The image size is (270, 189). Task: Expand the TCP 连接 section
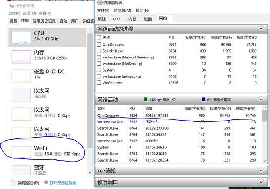(261, 170)
